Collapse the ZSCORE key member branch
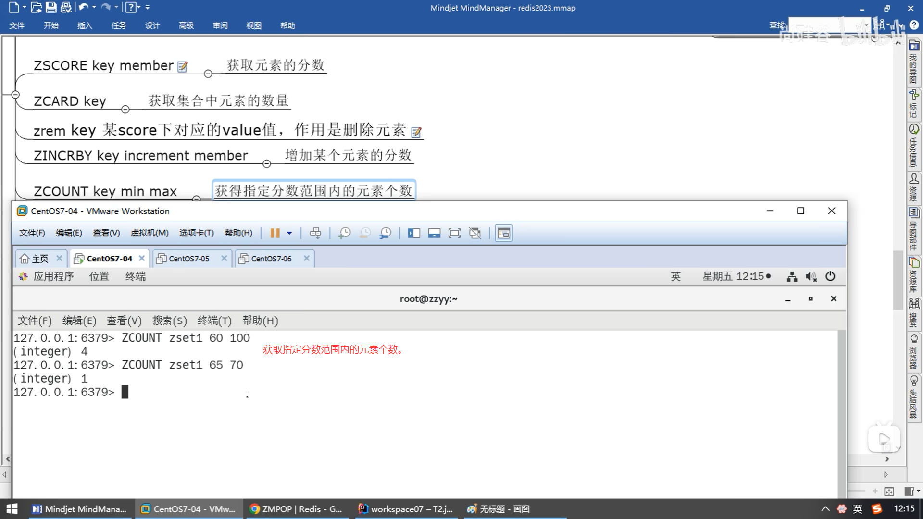Image resolution: width=923 pixels, height=519 pixels. (x=208, y=74)
